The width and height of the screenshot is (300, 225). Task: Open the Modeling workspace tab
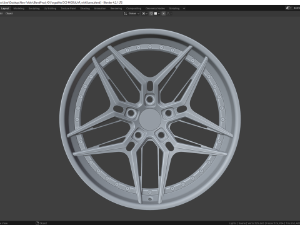pos(19,9)
